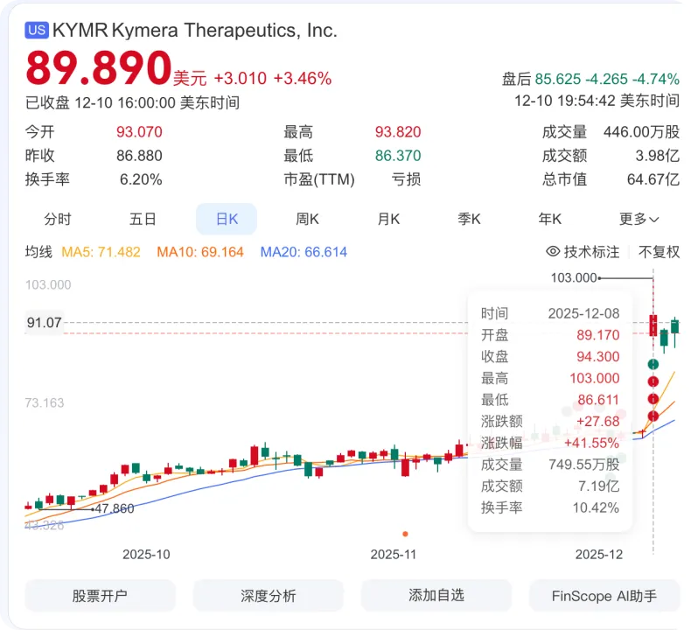Click the green event marker on chart

[653, 363]
